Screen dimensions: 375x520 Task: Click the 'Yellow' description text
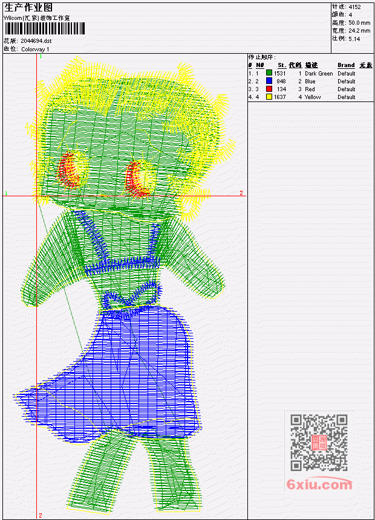click(313, 97)
